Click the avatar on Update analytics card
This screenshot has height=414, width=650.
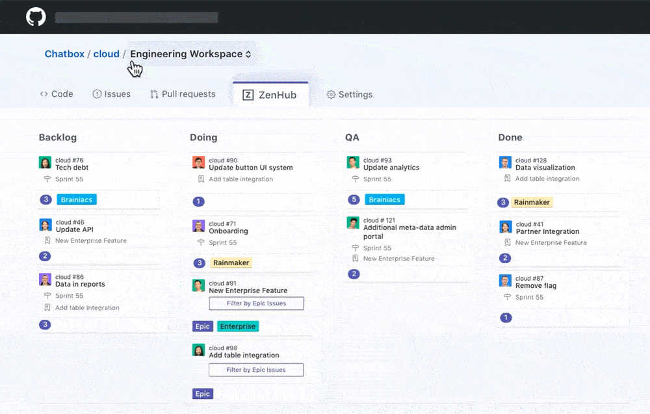(x=353, y=162)
